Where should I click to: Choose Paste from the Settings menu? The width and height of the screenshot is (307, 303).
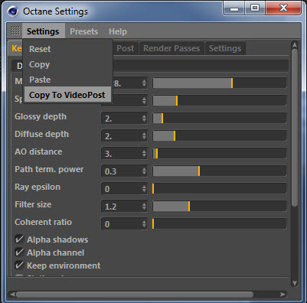(40, 80)
